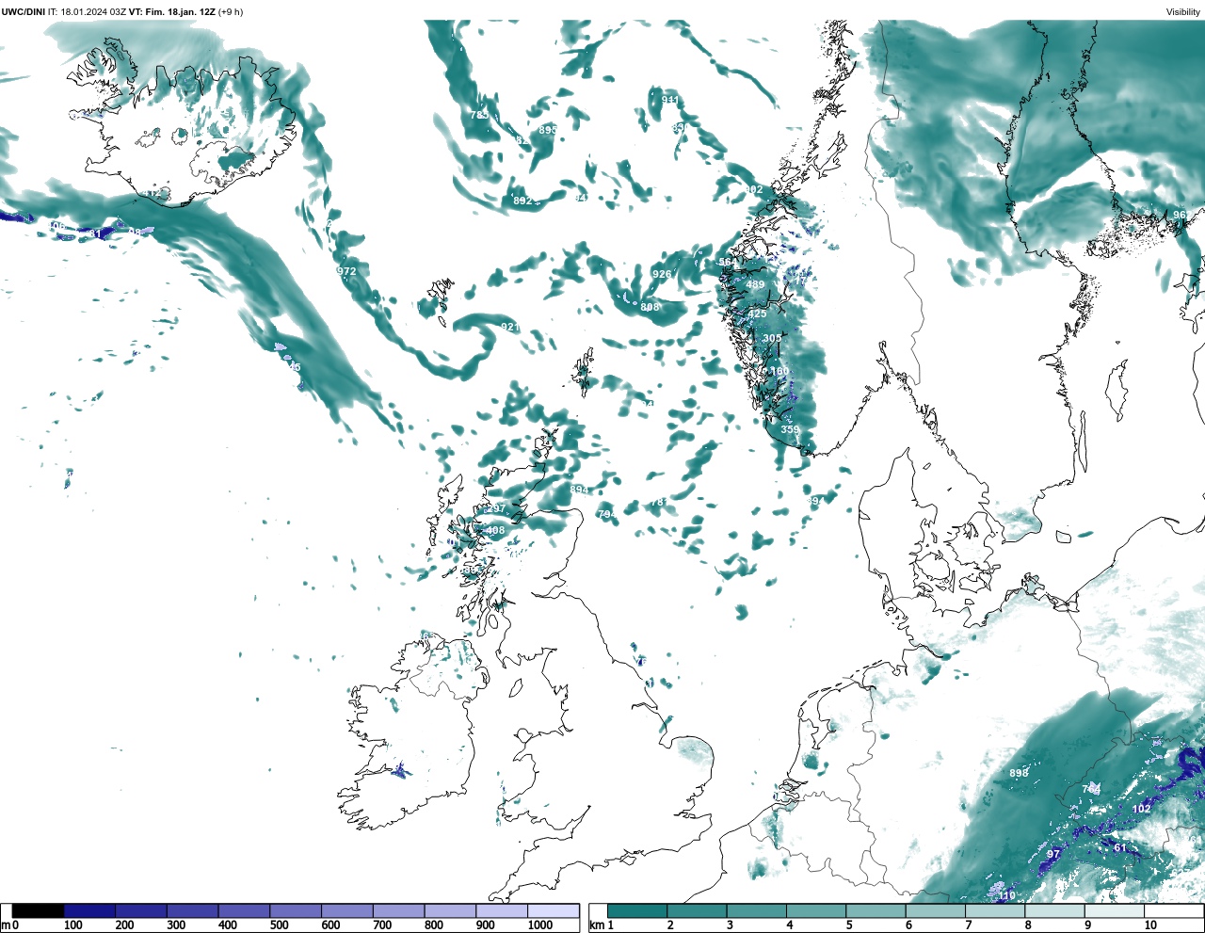Click the 400–500 m legend swatch

244,911
